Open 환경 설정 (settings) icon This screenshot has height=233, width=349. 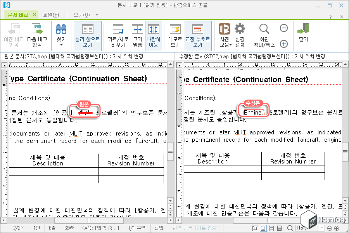tap(240, 34)
